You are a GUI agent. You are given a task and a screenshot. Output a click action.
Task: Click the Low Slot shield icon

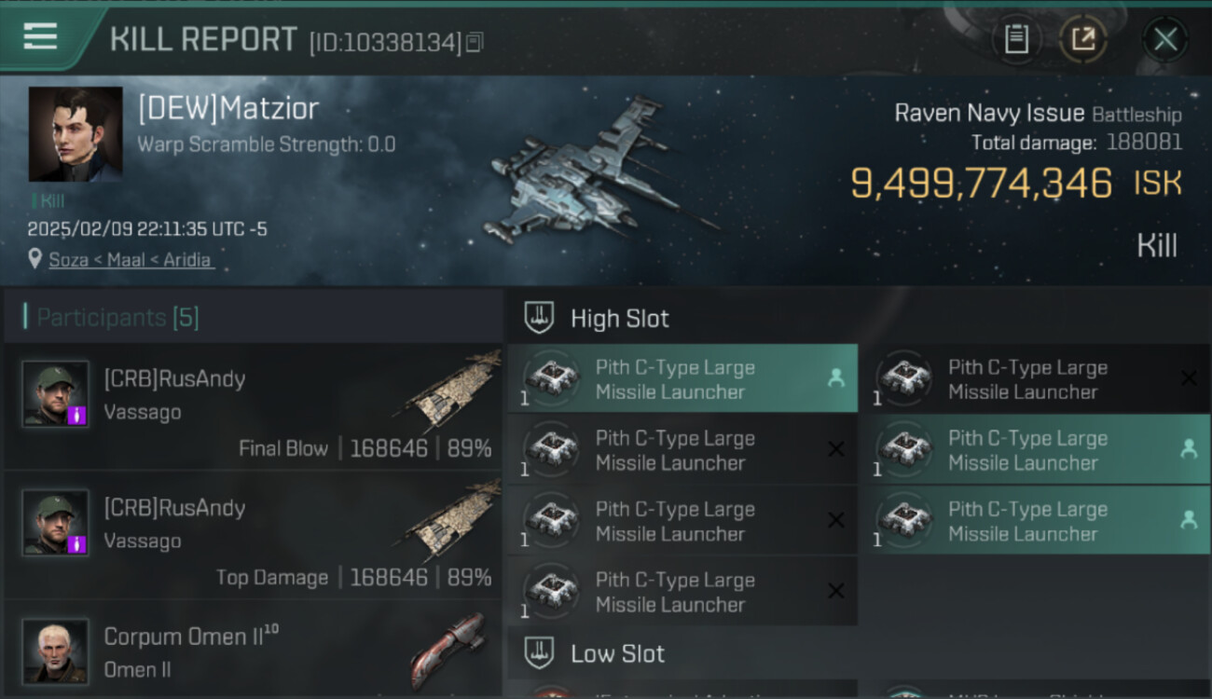pyautogui.click(x=539, y=653)
